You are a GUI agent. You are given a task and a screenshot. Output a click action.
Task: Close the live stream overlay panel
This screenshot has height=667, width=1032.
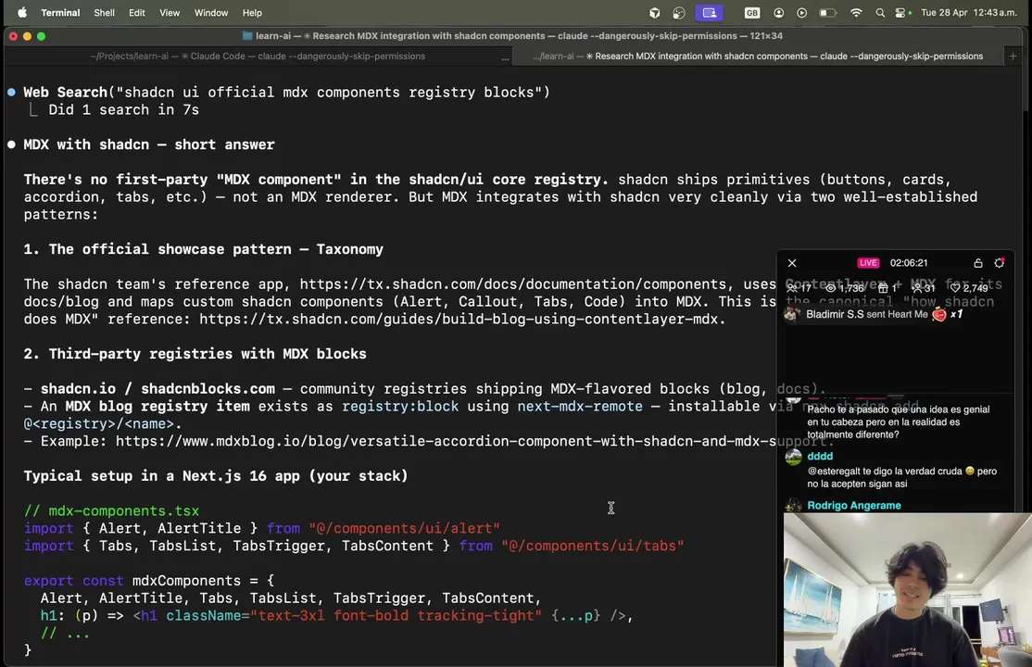click(x=792, y=263)
